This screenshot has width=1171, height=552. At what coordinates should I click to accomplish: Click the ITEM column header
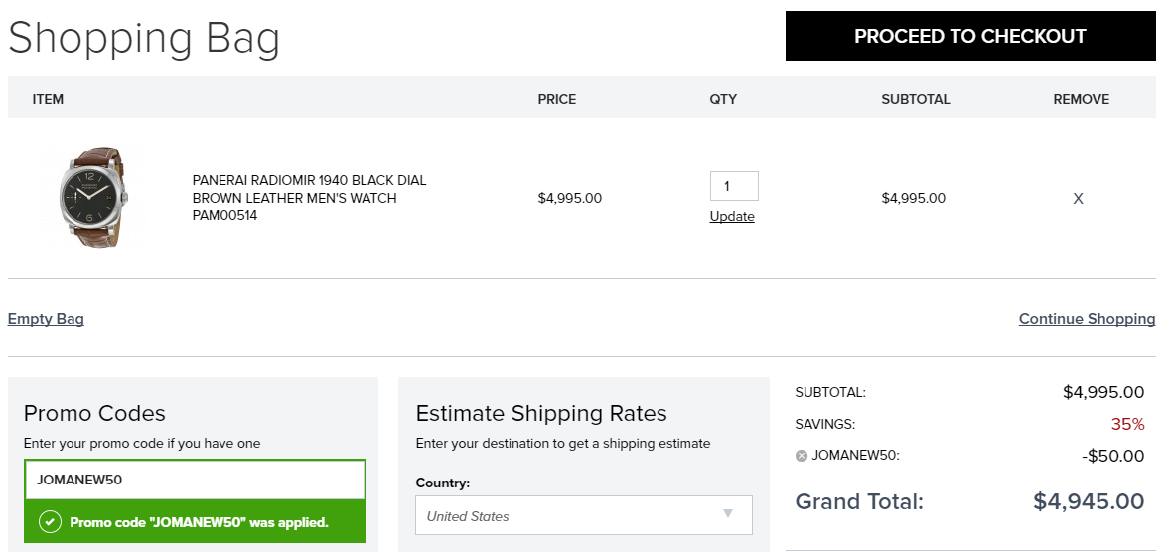point(48,99)
